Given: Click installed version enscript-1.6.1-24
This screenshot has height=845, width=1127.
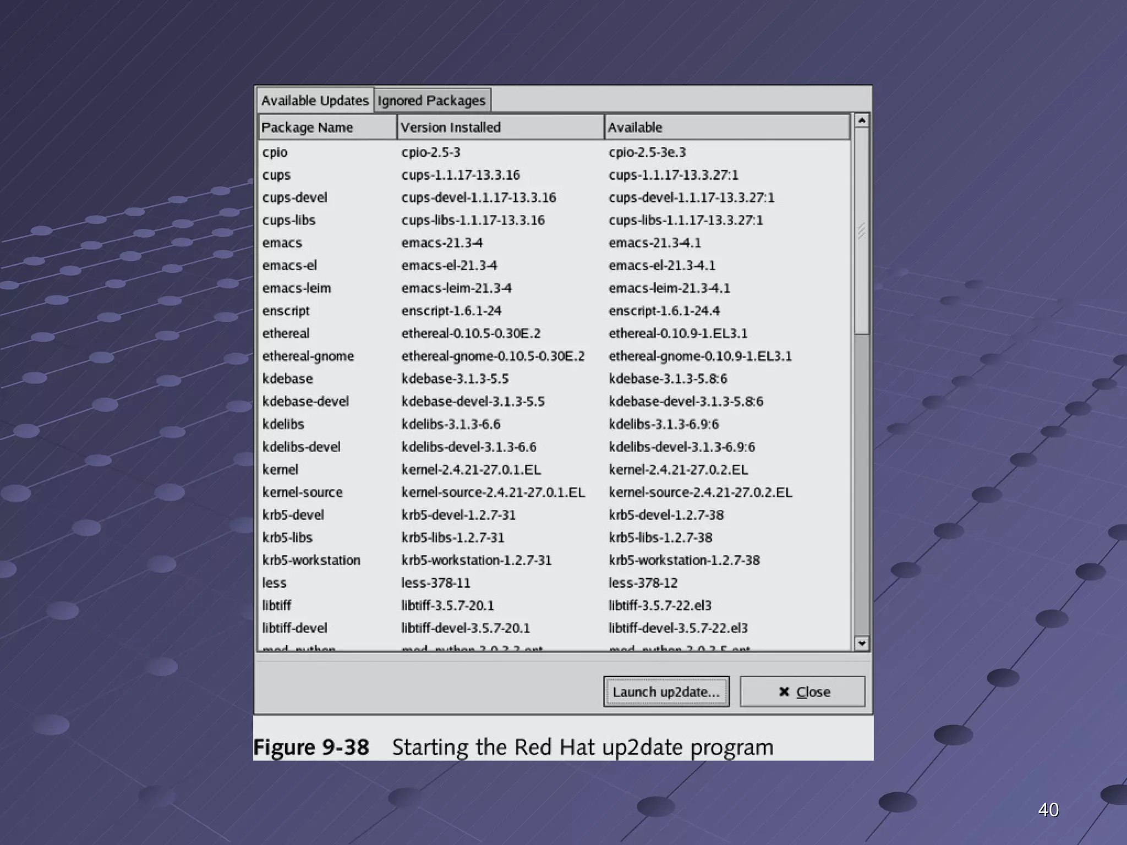Looking at the screenshot, I should coord(451,311).
